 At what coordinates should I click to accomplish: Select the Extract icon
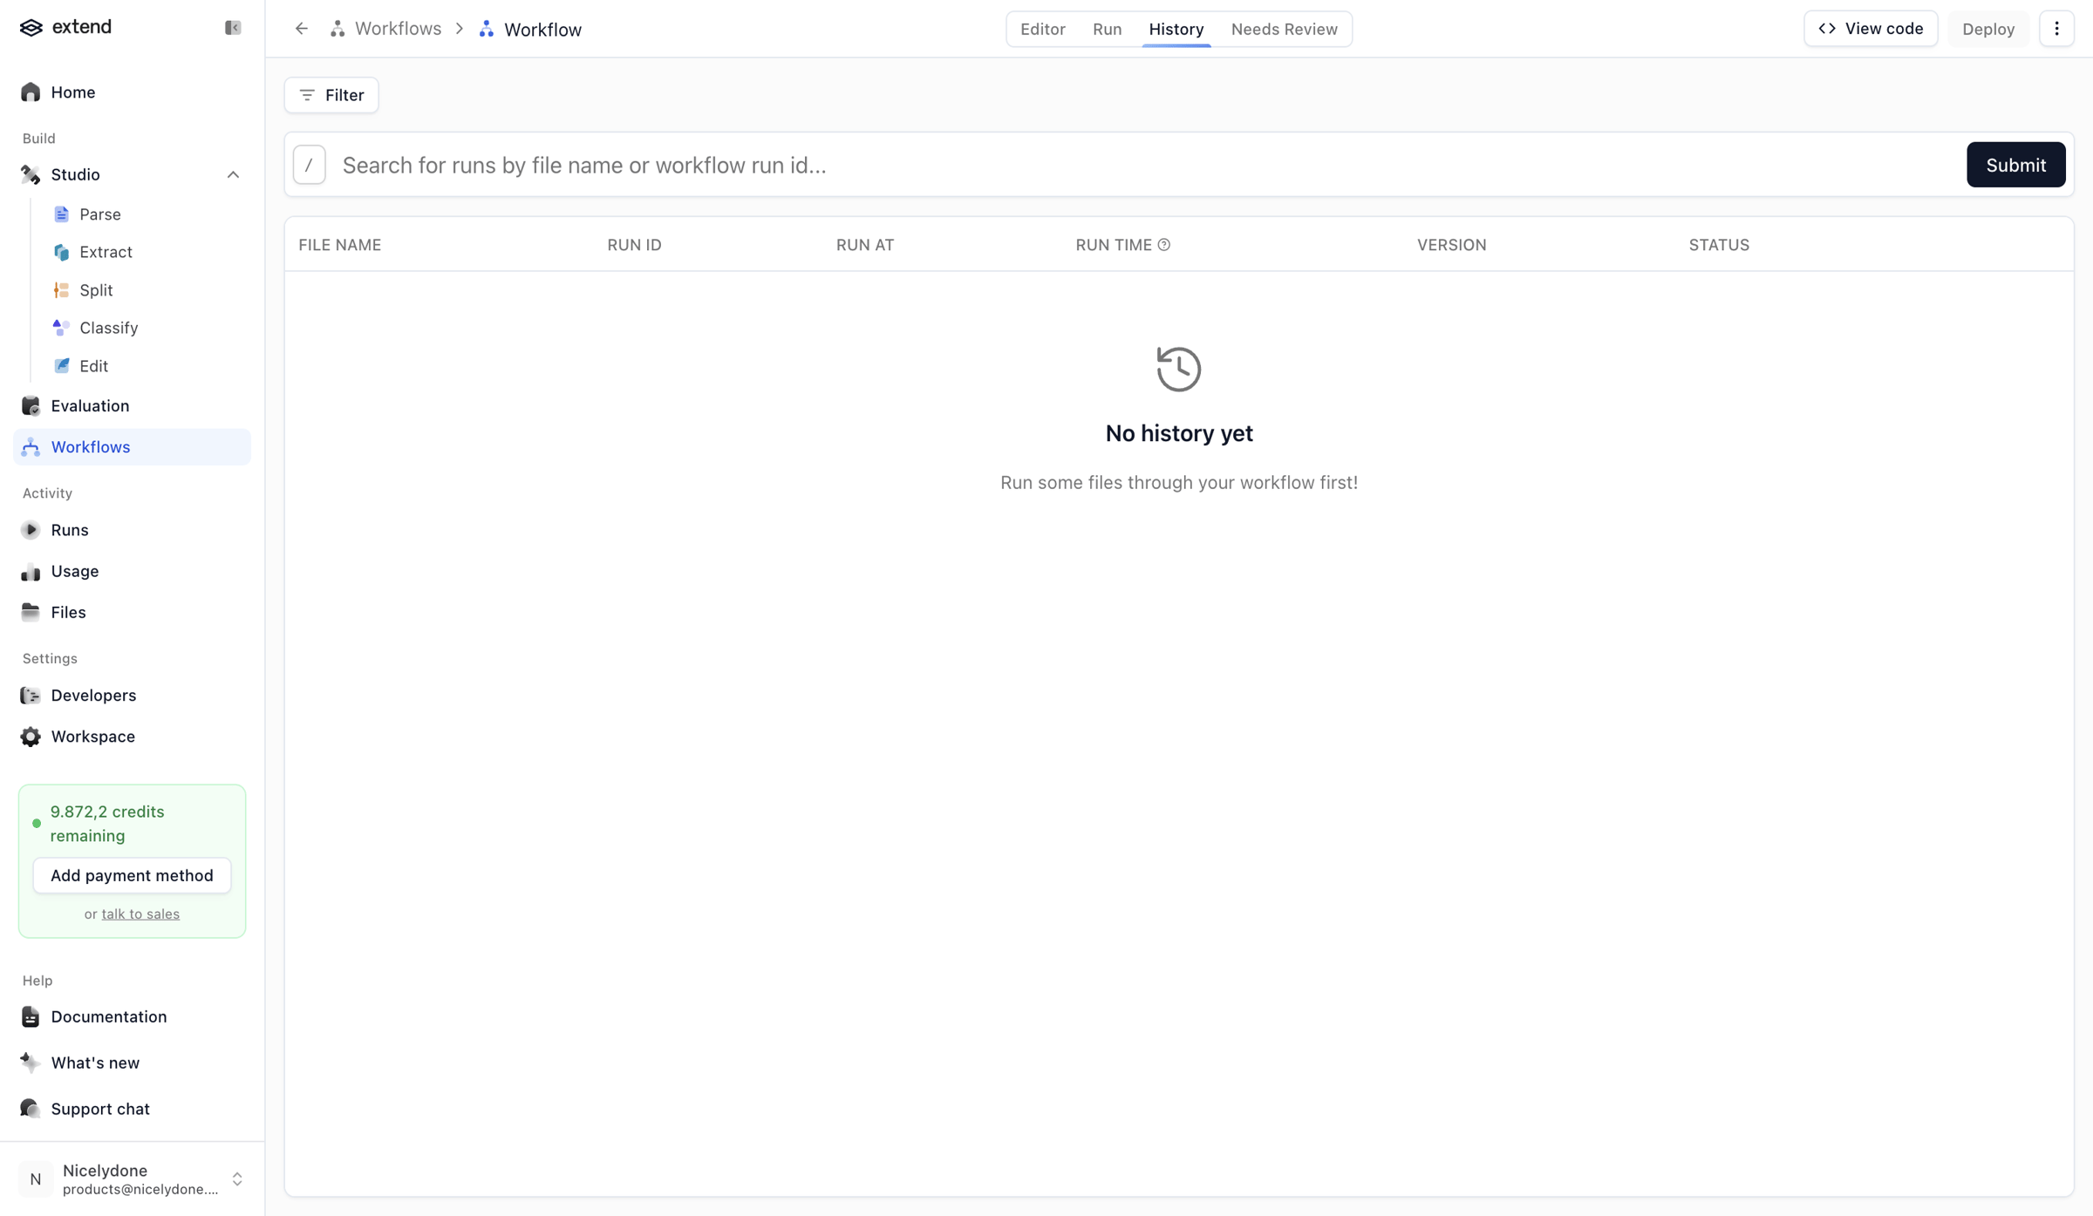click(x=61, y=252)
